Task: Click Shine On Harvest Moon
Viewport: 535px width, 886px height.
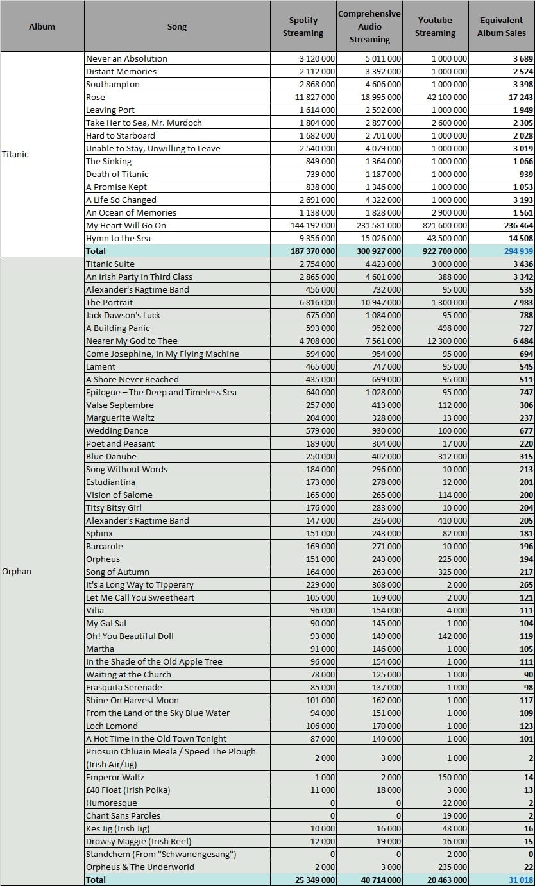Action: (132, 700)
